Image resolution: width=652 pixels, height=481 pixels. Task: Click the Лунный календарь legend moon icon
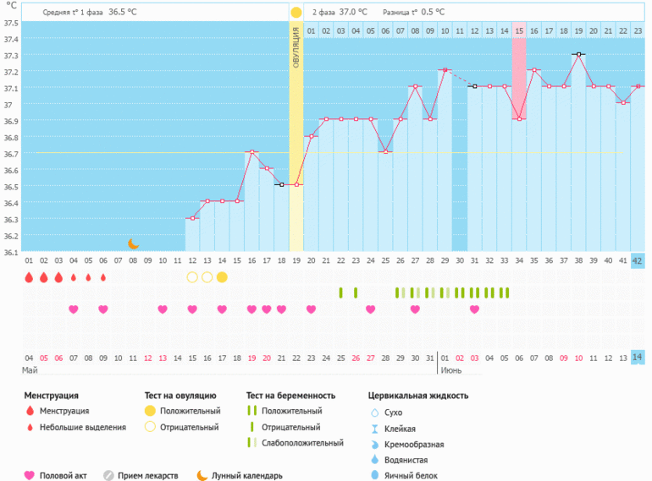(x=202, y=475)
